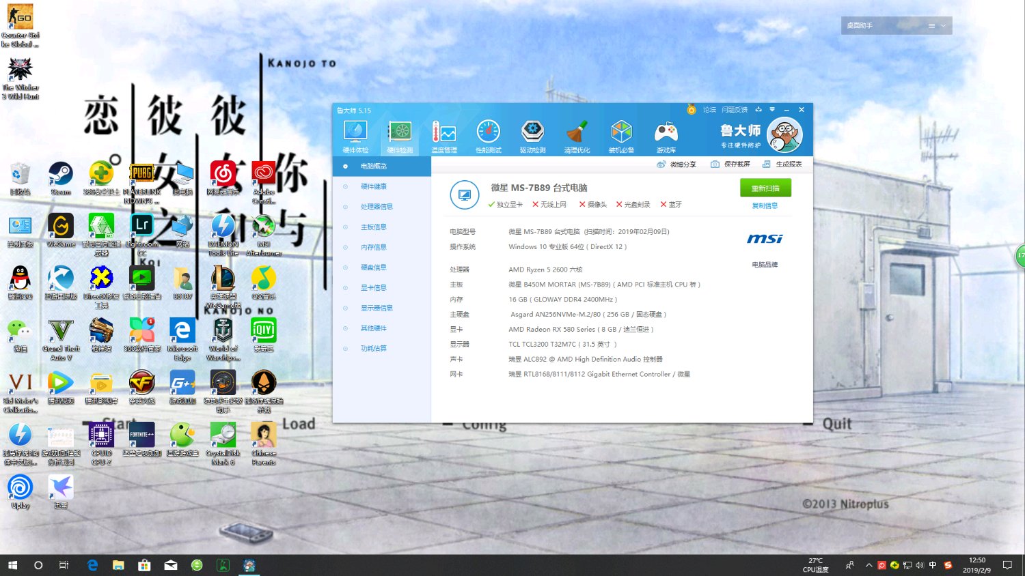
Task: Open 桌面助手 widget menu icon
Action: pyautogui.click(x=931, y=26)
